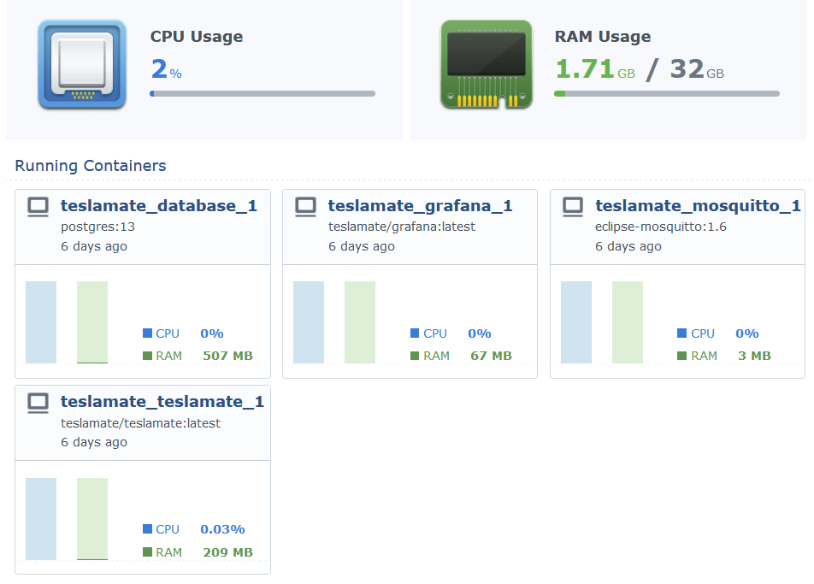Click the teslamate_grafana_1 container icon

coord(305,207)
